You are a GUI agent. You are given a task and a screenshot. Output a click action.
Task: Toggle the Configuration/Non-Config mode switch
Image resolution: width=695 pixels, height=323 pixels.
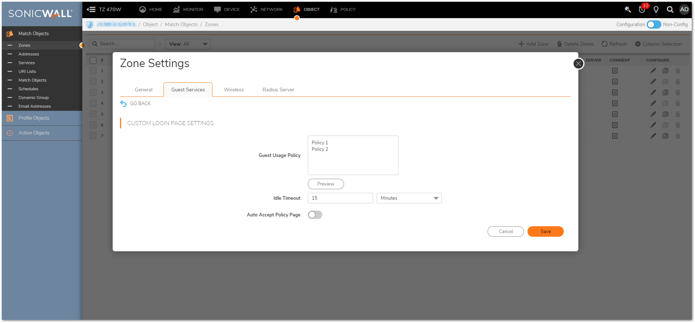point(654,25)
